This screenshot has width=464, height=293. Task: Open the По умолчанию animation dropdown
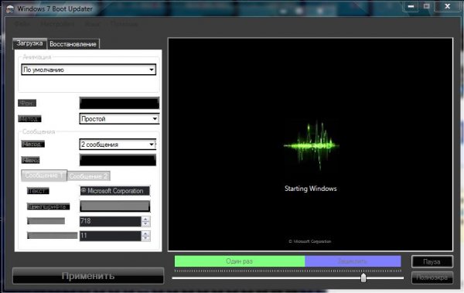tap(88, 70)
